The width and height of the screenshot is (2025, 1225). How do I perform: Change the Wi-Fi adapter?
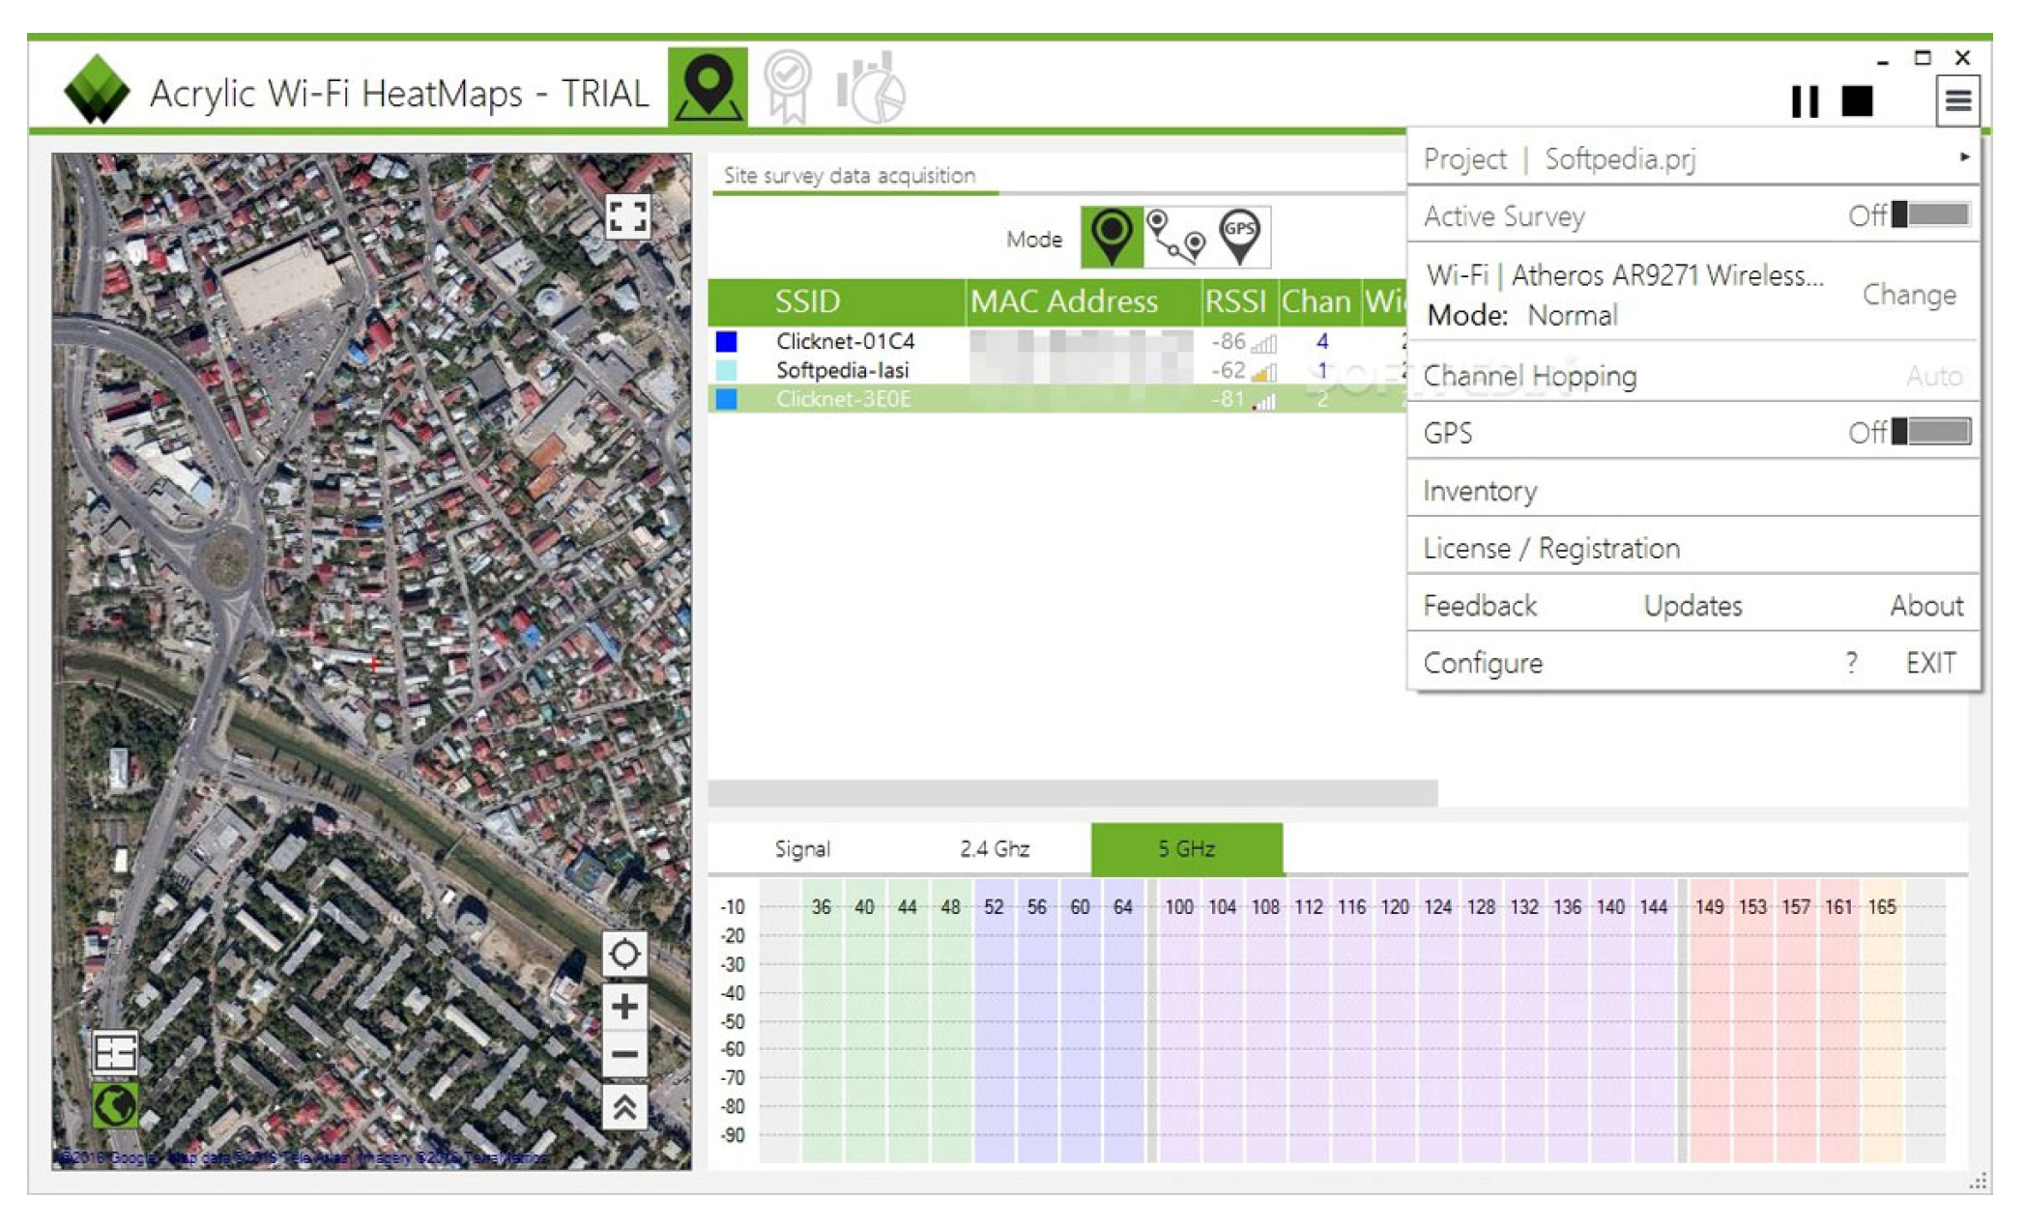[1908, 295]
